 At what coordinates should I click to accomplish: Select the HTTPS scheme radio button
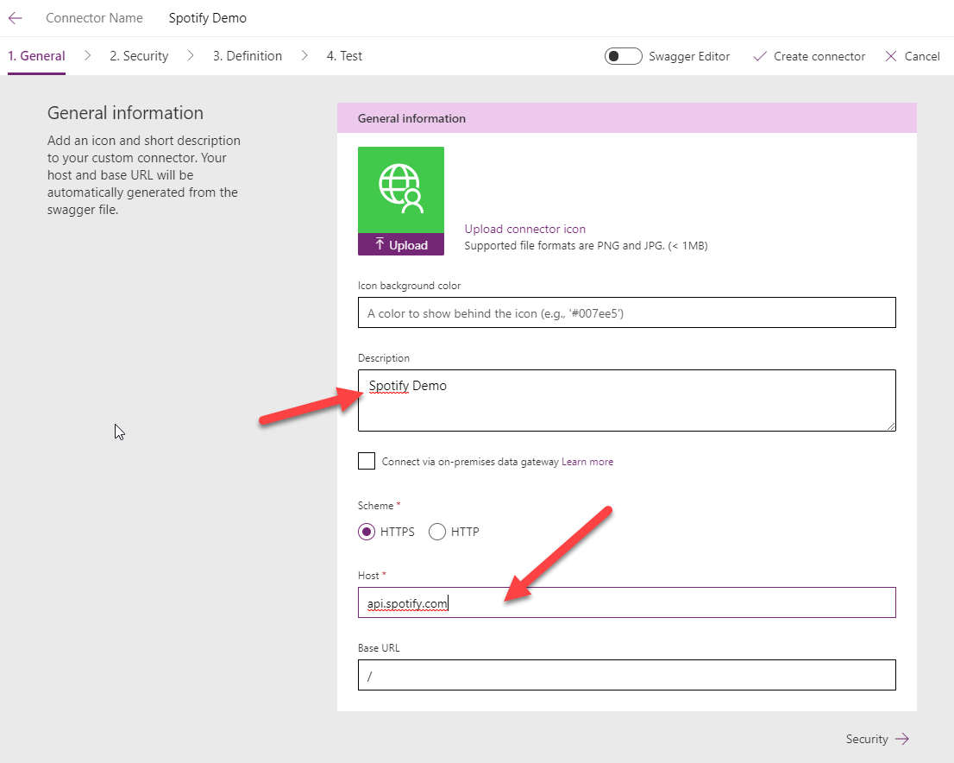click(367, 532)
